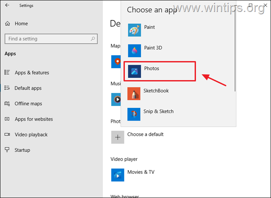Click the Music player default app icon
271x198 pixels.
pos(116,100)
